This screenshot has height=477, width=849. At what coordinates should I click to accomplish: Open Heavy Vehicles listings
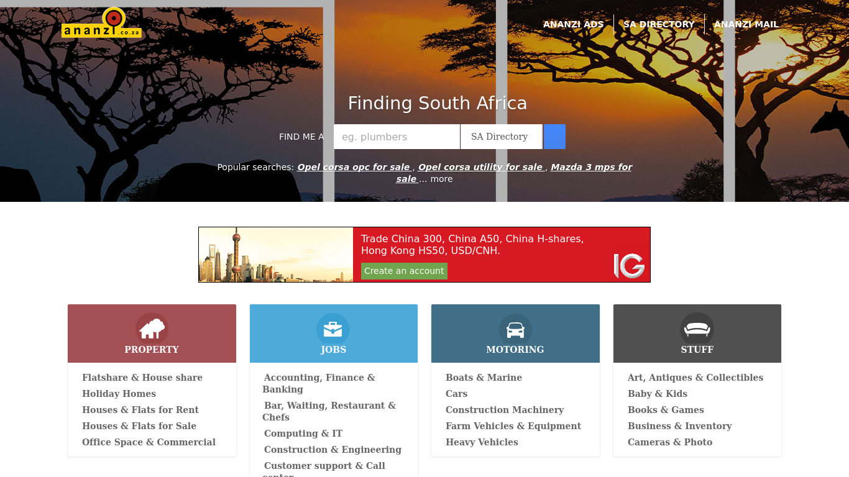tap(482, 442)
